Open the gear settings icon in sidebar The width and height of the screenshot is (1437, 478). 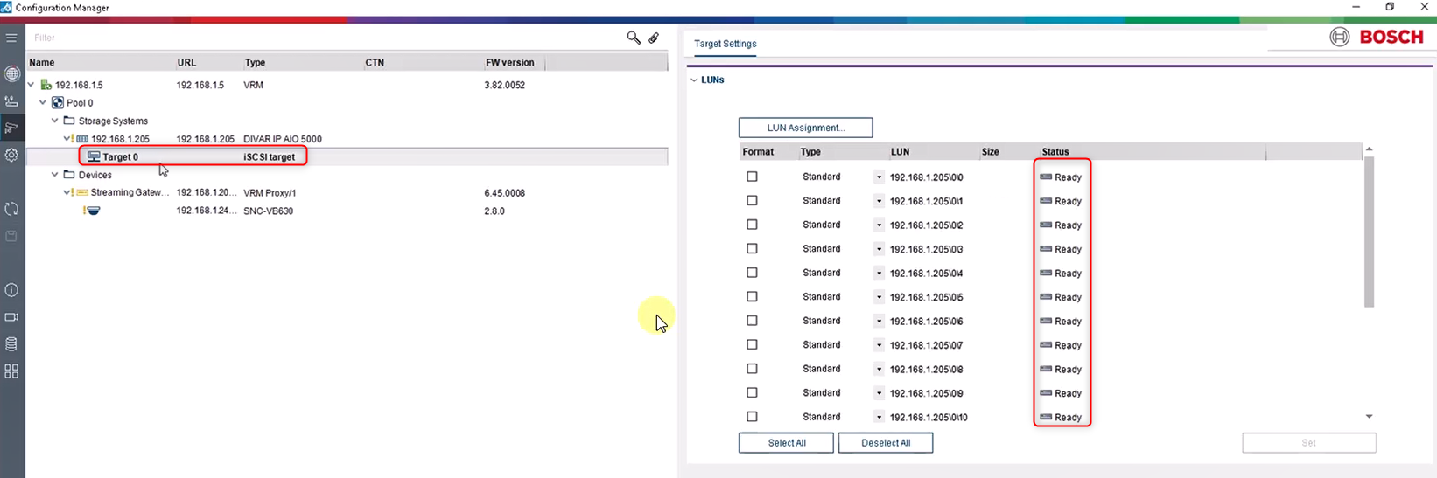point(11,155)
